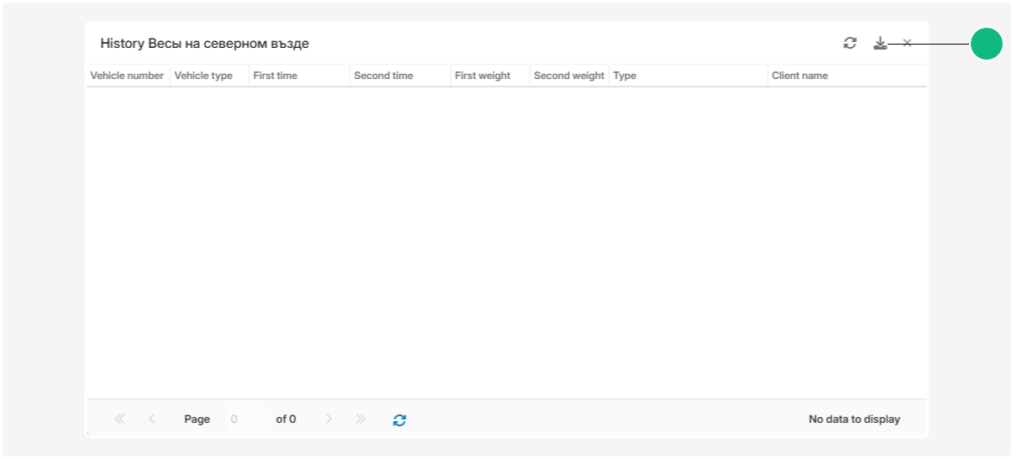Click the Type column header
1022x459 pixels.
tap(624, 76)
